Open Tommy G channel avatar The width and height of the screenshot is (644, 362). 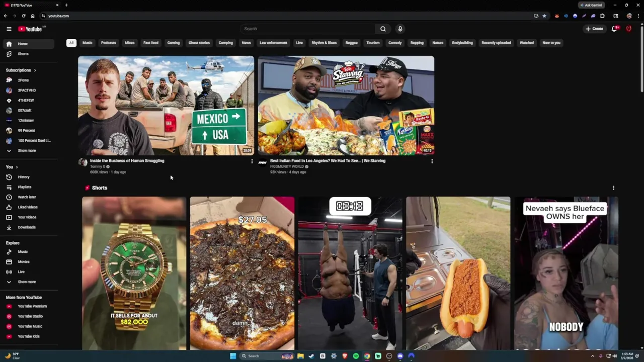tap(83, 162)
